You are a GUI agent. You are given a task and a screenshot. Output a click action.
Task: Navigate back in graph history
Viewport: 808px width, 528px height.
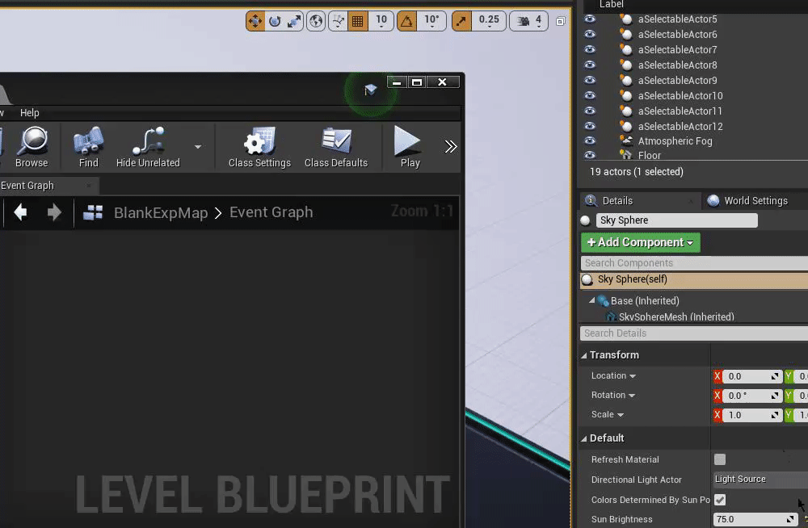(21, 212)
